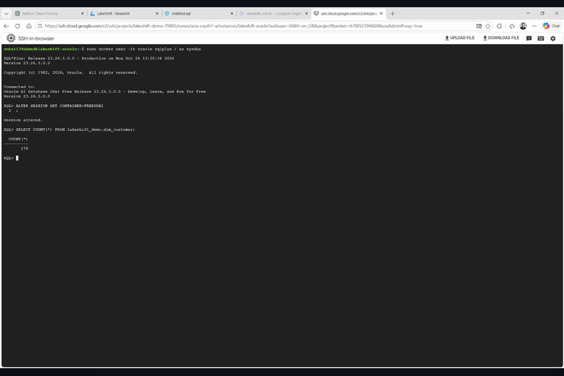Click the UPLOAD FILE button
This screenshot has height=376, width=564.
click(460, 38)
